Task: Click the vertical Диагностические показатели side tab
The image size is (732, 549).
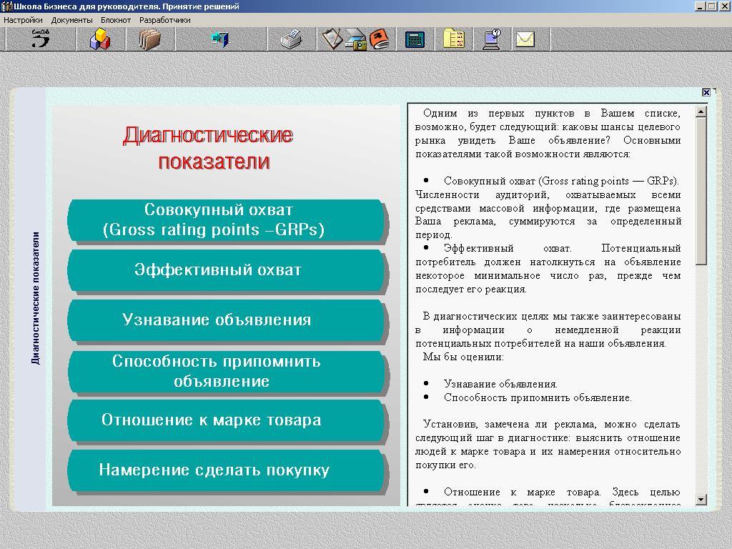Action: 36,298
